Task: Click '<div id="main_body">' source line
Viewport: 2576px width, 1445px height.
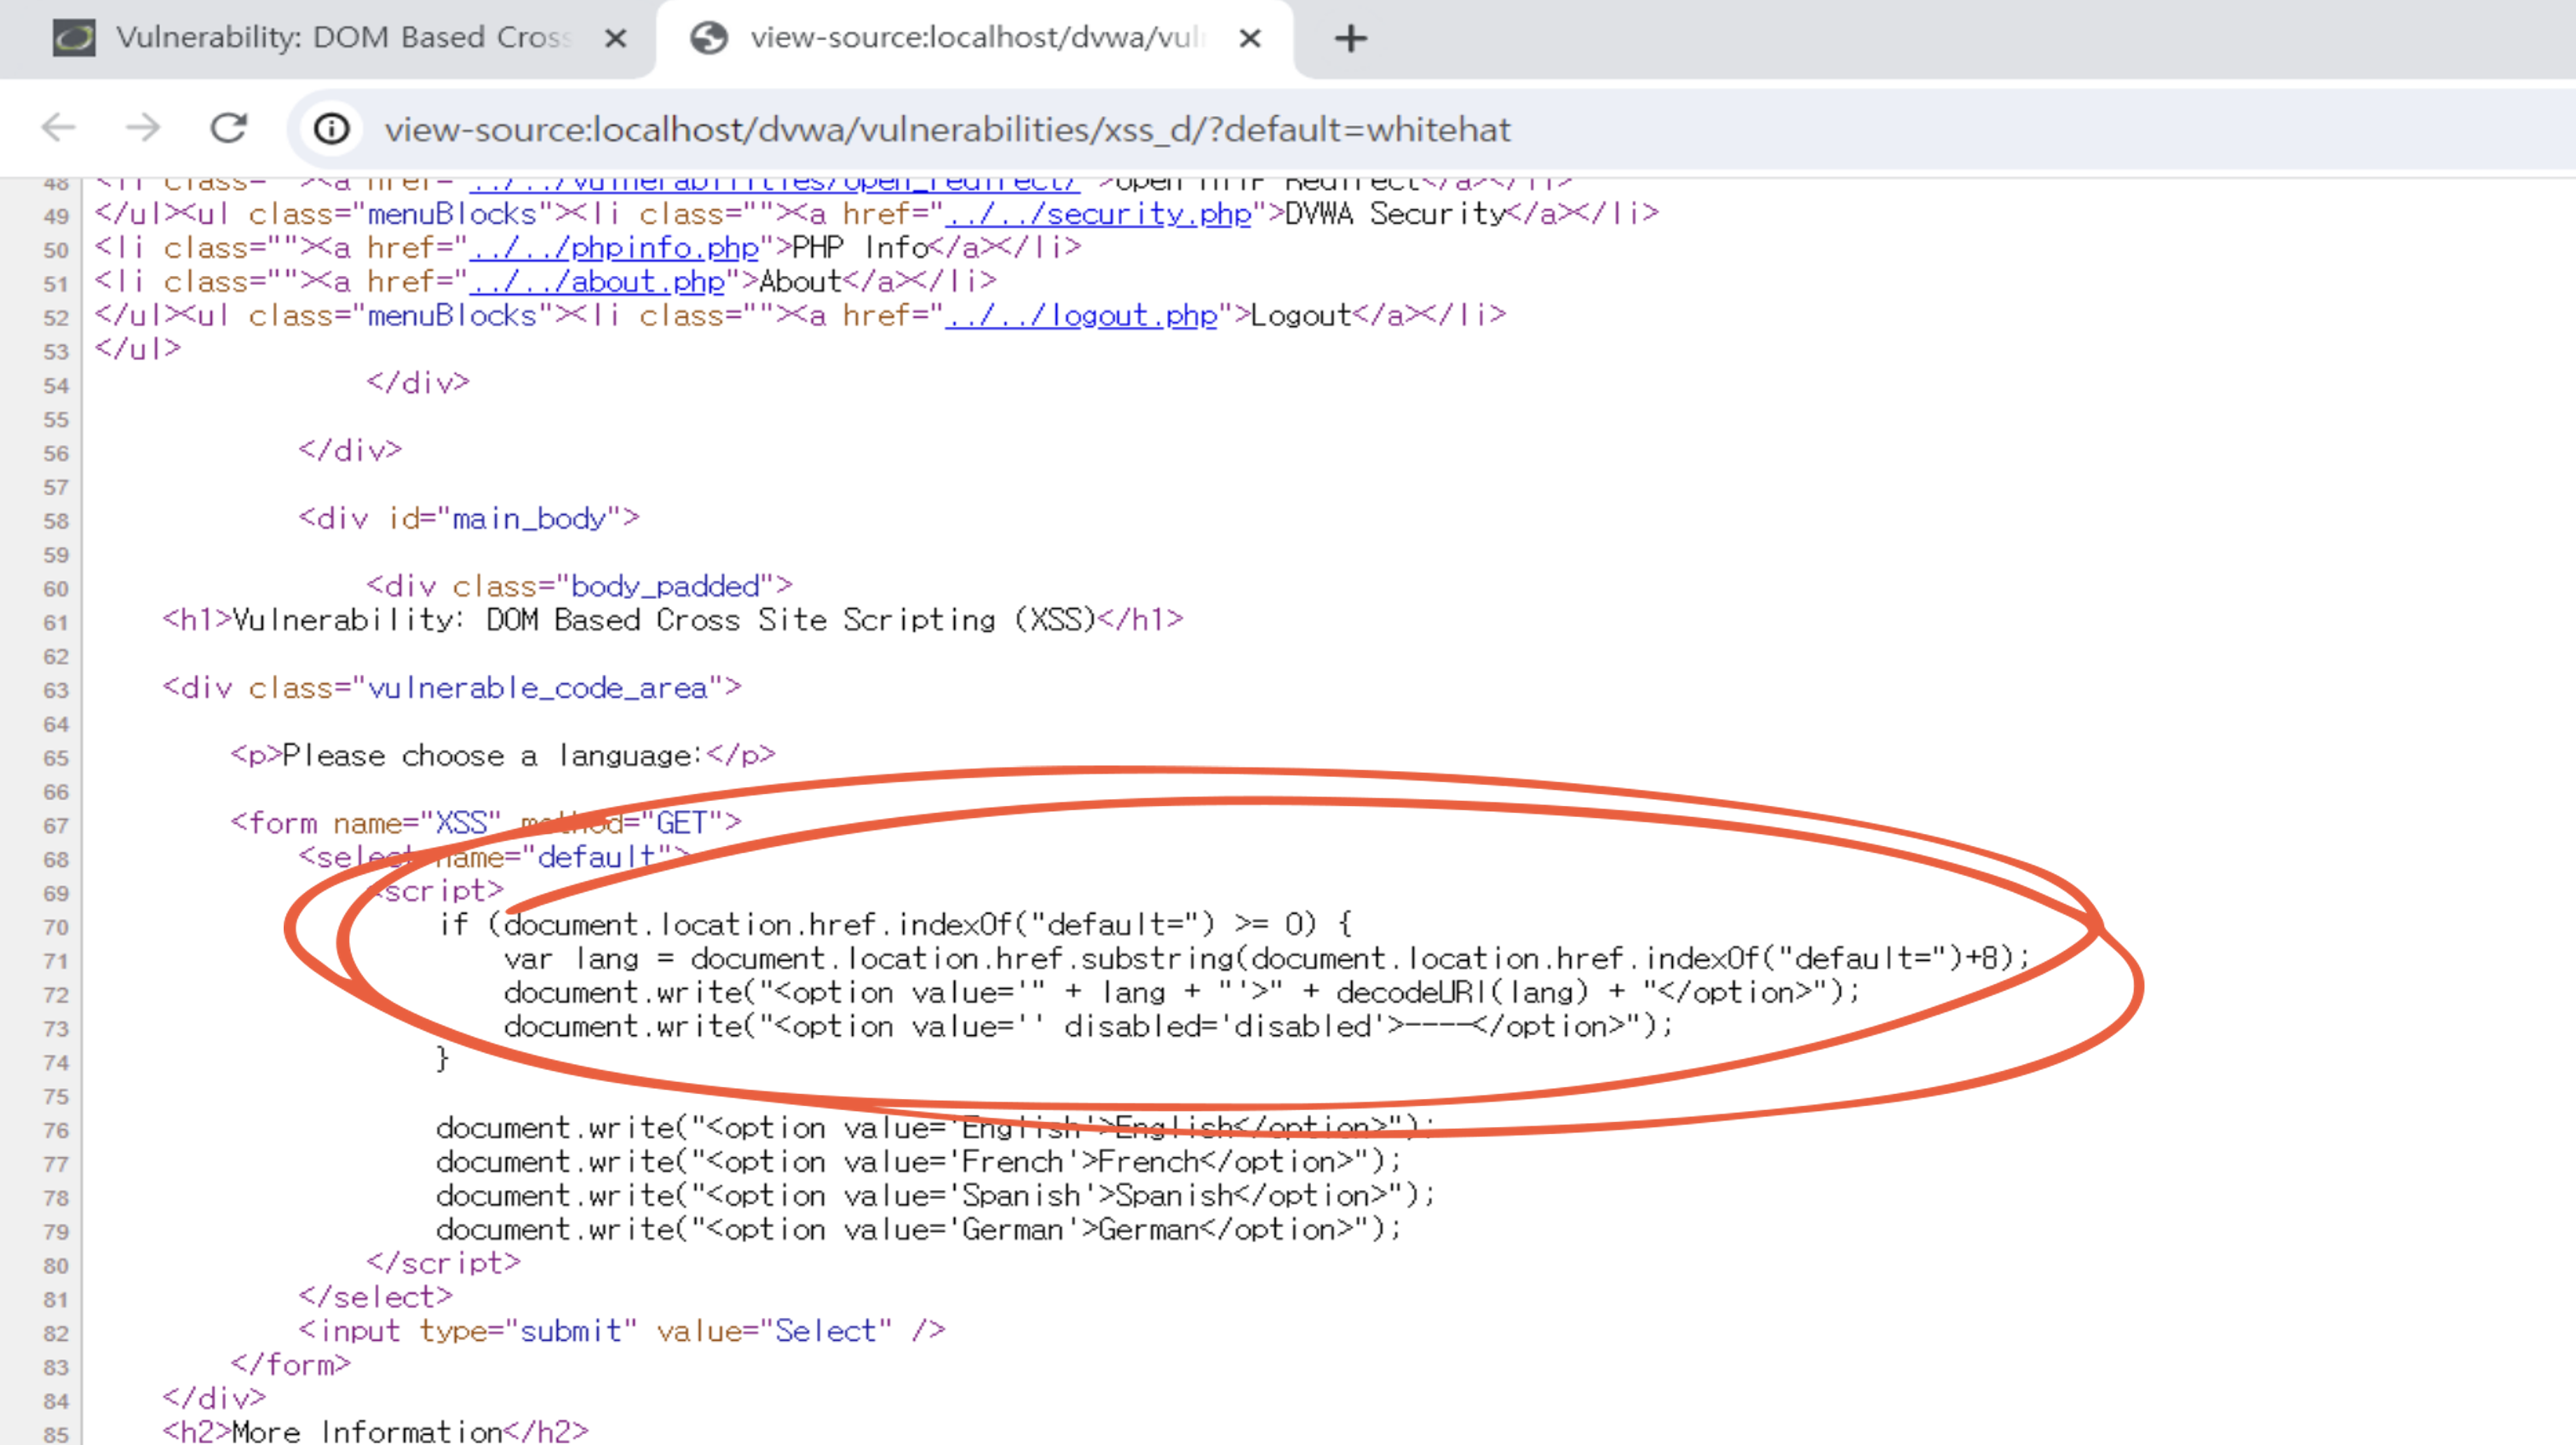Action: (x=469, y=519)
